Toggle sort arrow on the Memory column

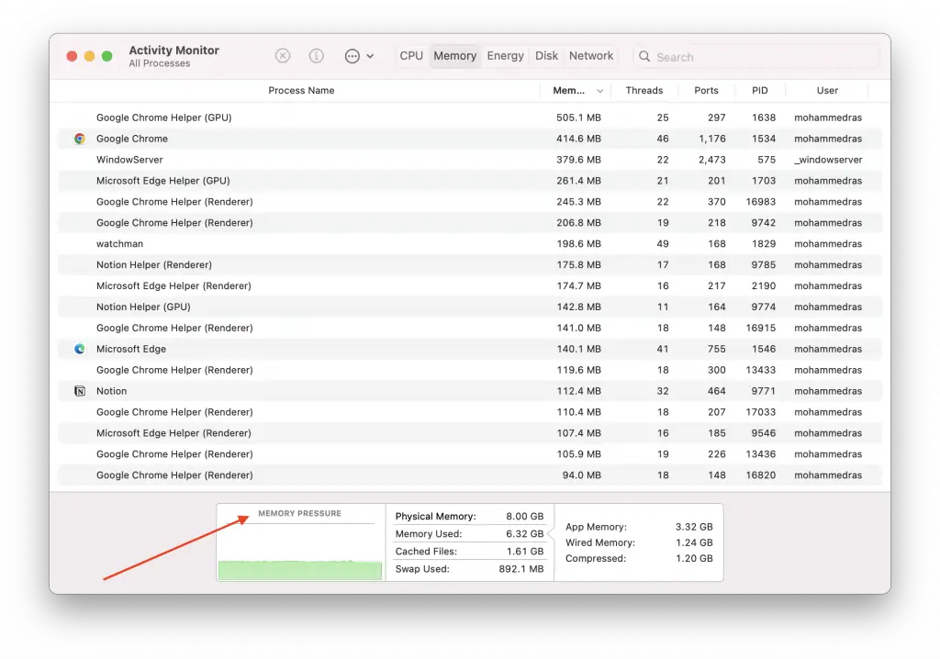point(599,91)
